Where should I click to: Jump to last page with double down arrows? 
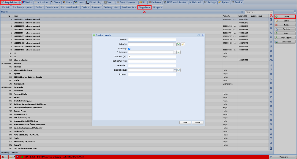[x=271, y=148]
